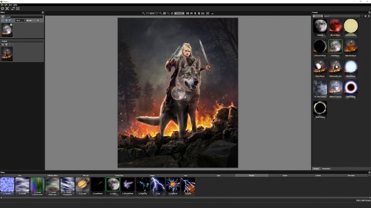Switch to the Grads/Tints filter category
This screenshot has height=208, width=371.
pyautogui.click(x=119, y=176)
